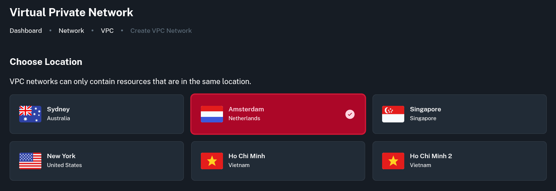Click the Vietnam flag beside Ho Chi Minh

pyautogui.click(x=212, y=161)
